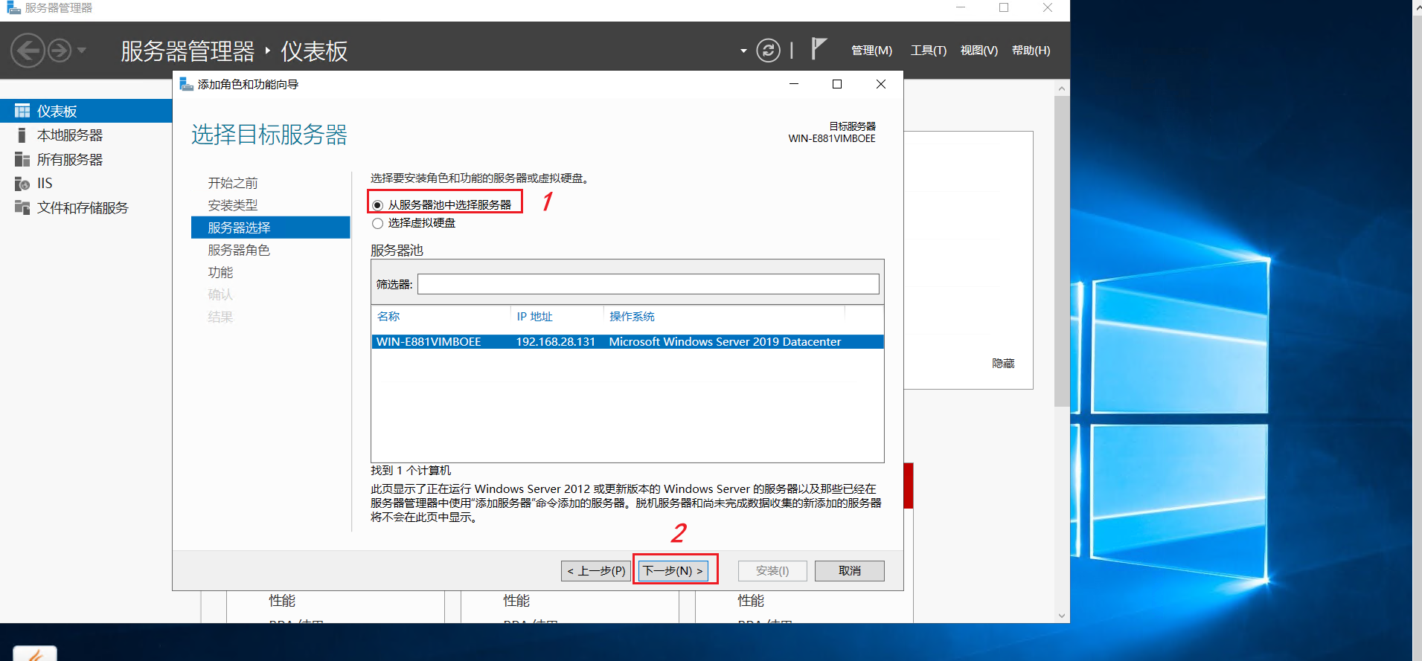Screen dimensions: 1422x661
Task: Click the dashboard vertical scrollbar
Action: click(1062, 251)
